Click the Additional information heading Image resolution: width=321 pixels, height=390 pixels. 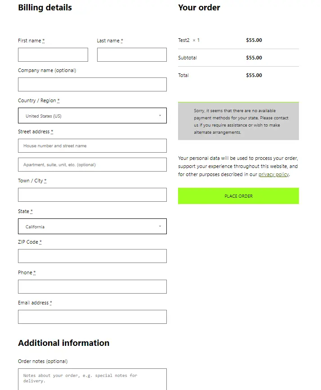63,343
